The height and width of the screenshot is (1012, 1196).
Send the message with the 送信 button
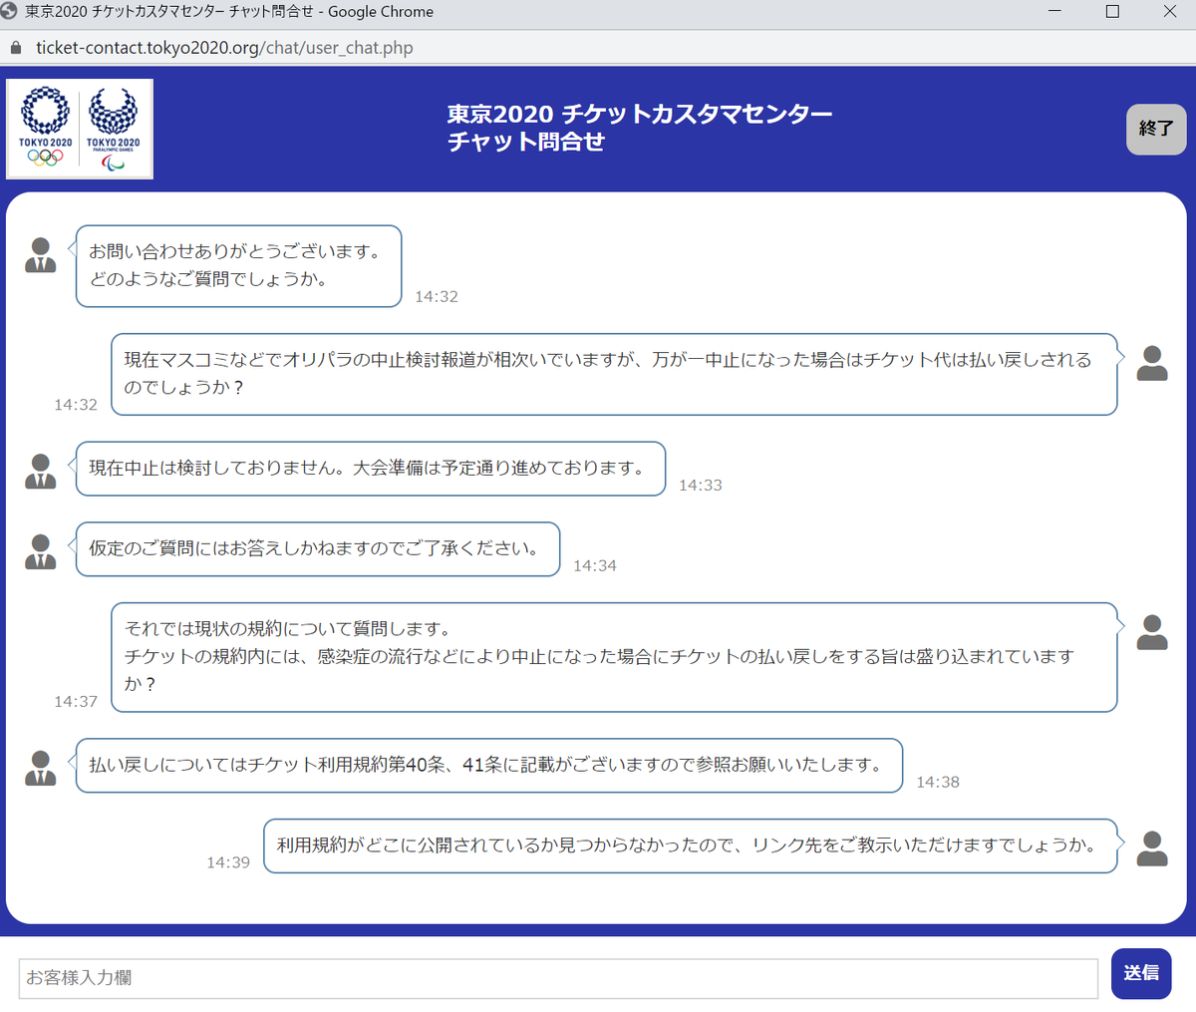click(1141, 973)
